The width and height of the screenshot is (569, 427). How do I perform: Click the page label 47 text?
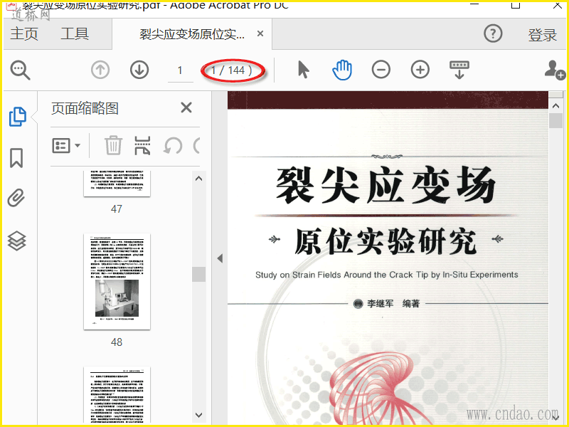[x=117, y=209]
